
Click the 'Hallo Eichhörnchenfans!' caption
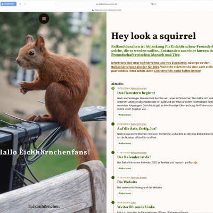[x=45, y=152]
